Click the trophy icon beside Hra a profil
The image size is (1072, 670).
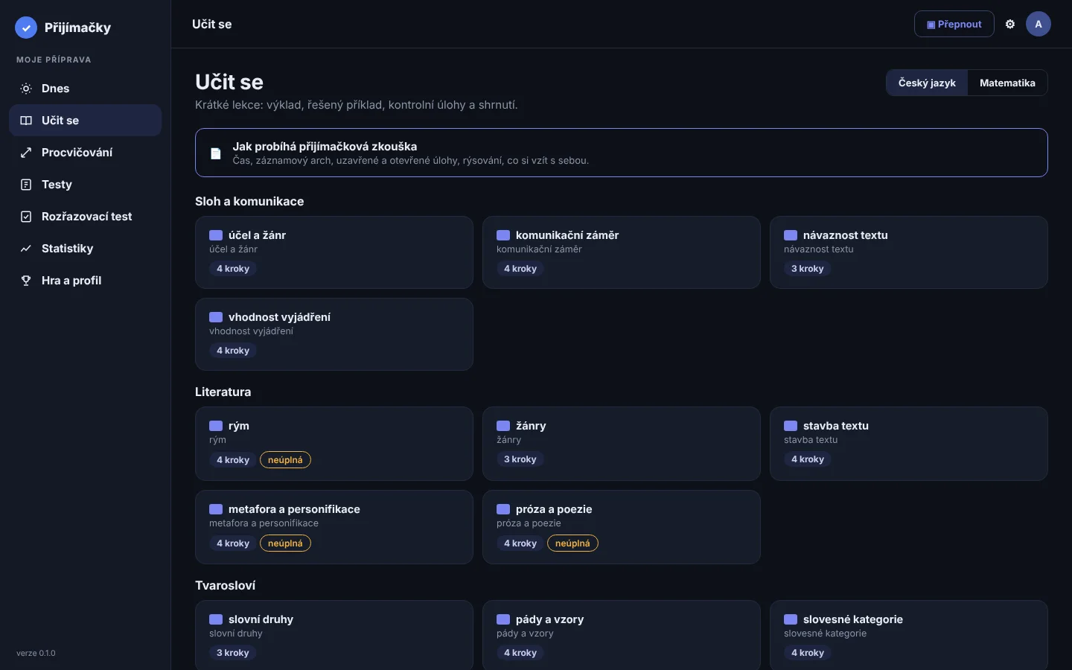click(26, 281)
